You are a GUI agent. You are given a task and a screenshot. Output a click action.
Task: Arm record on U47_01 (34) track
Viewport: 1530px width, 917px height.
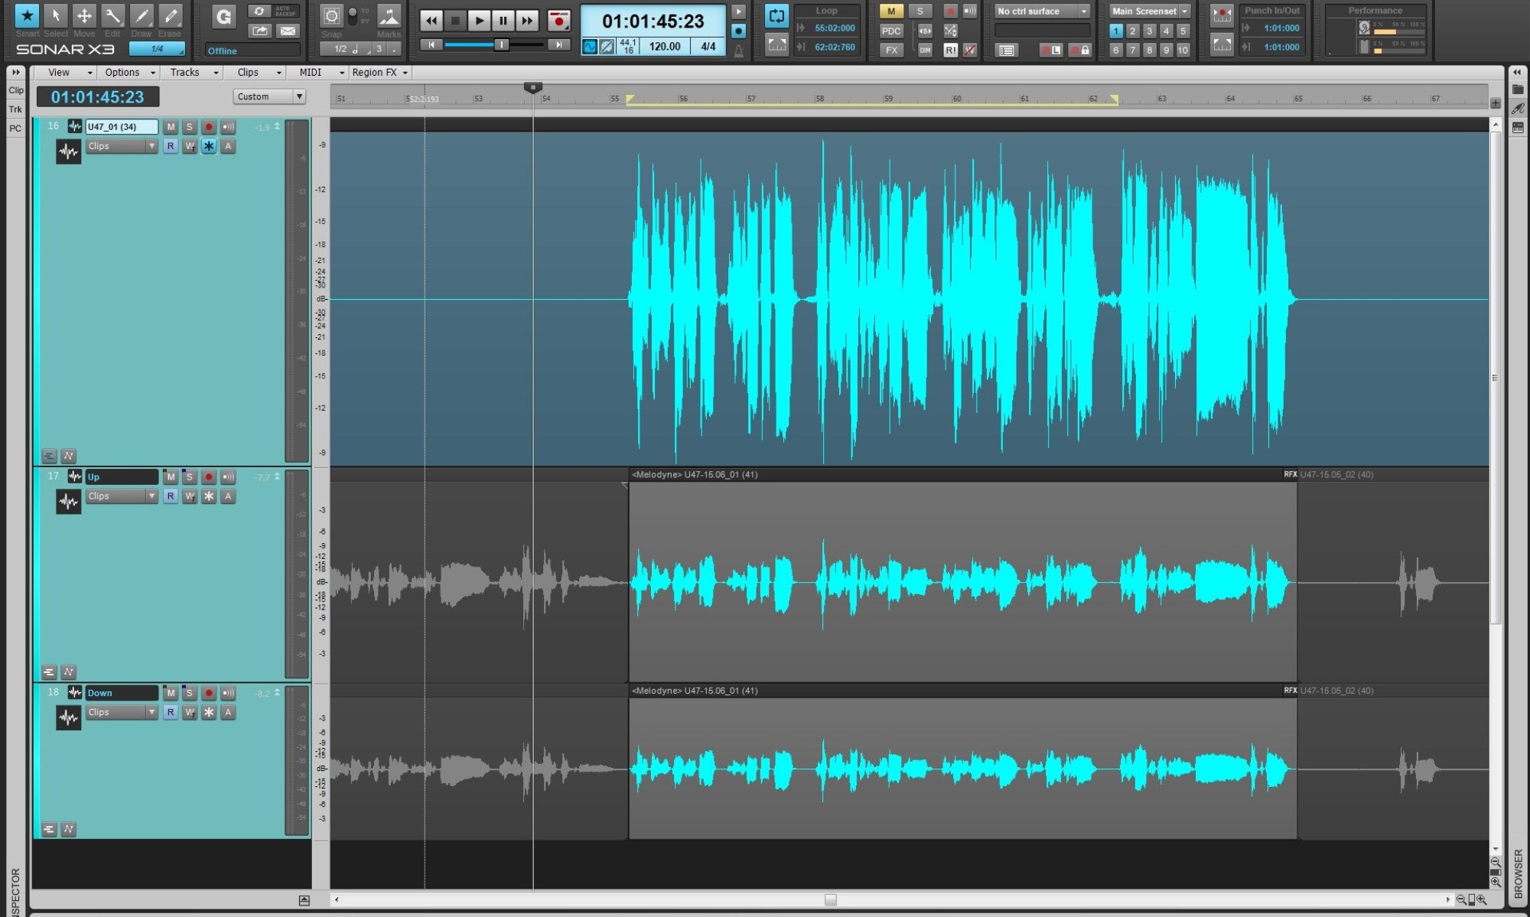(209, 127)
